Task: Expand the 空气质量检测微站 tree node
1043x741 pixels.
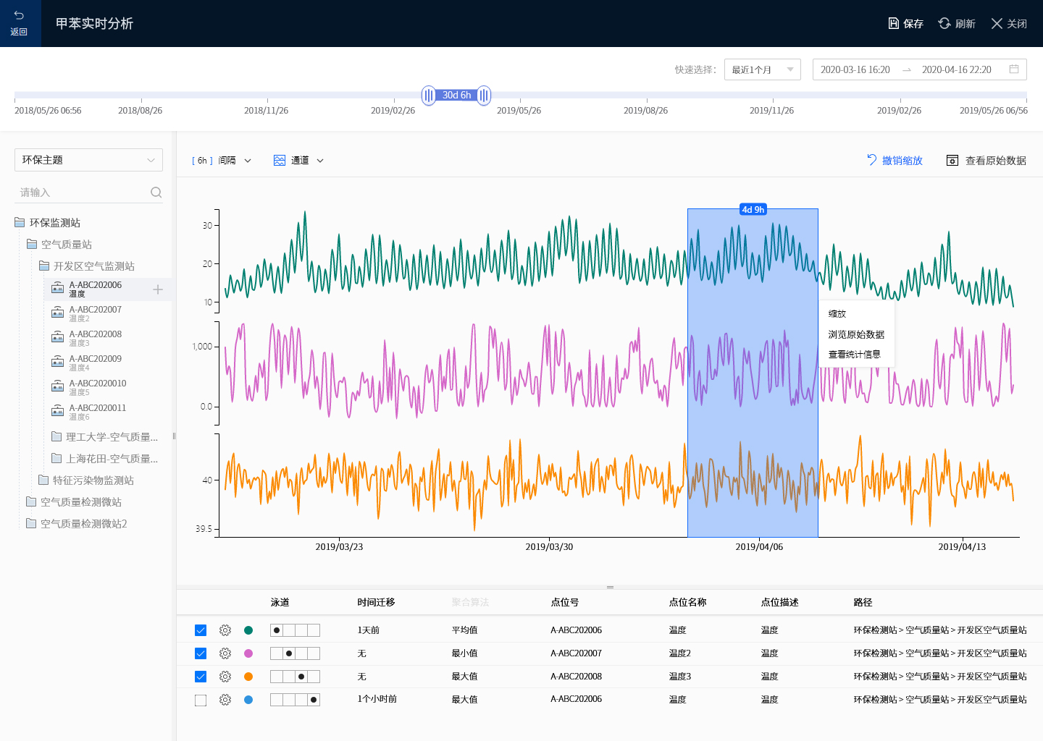Action: pyautogui.click(x=74, y=501)
